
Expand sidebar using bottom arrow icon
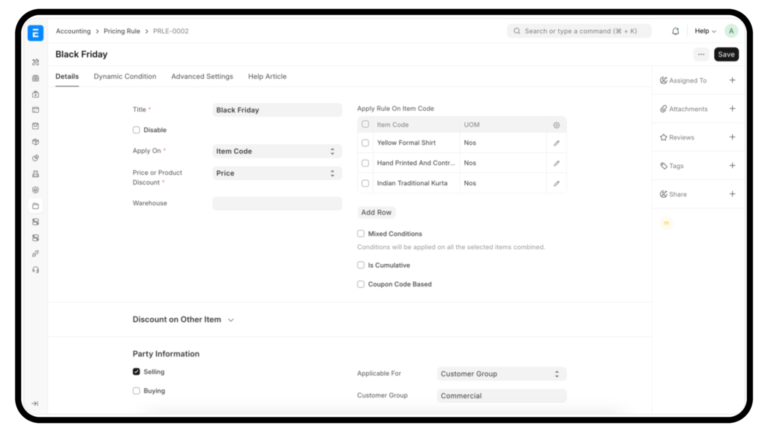pos(35,403)
